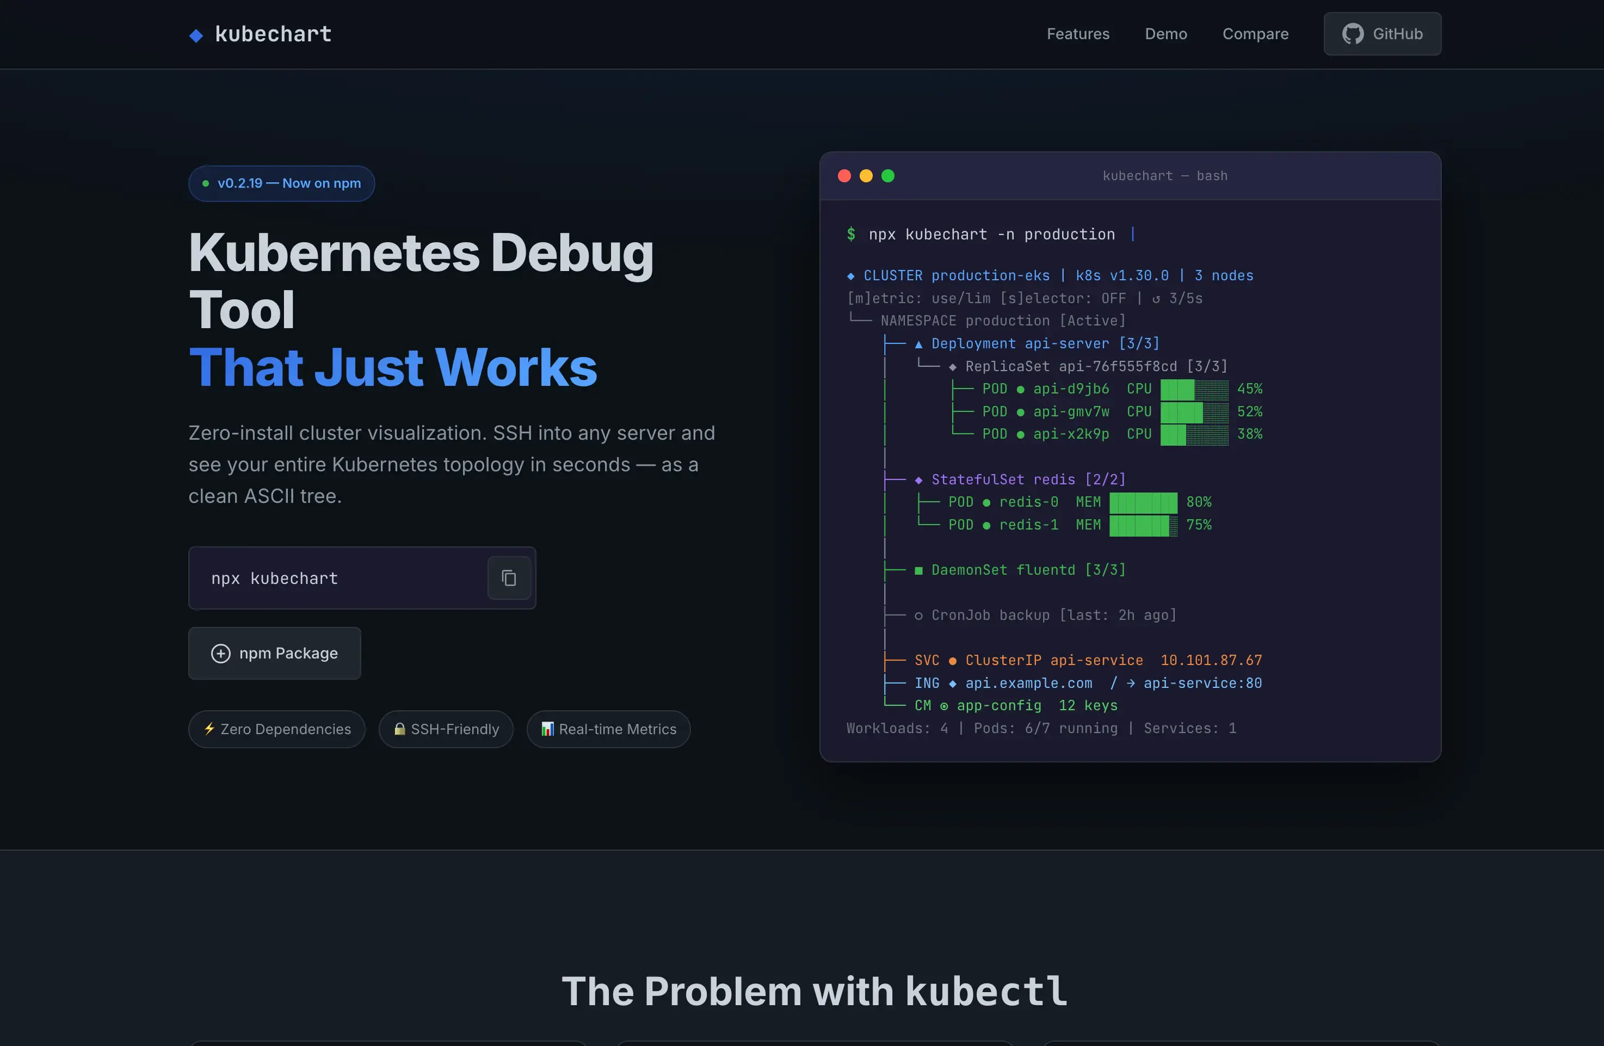The image size is (1604, 1046).
Task: Click the lock icon beside SSH-Friendly
Action: click(400, 729)
